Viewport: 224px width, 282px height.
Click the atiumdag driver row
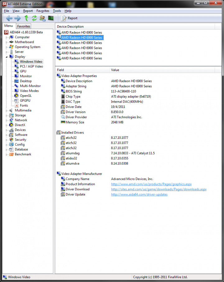point(108,153)
